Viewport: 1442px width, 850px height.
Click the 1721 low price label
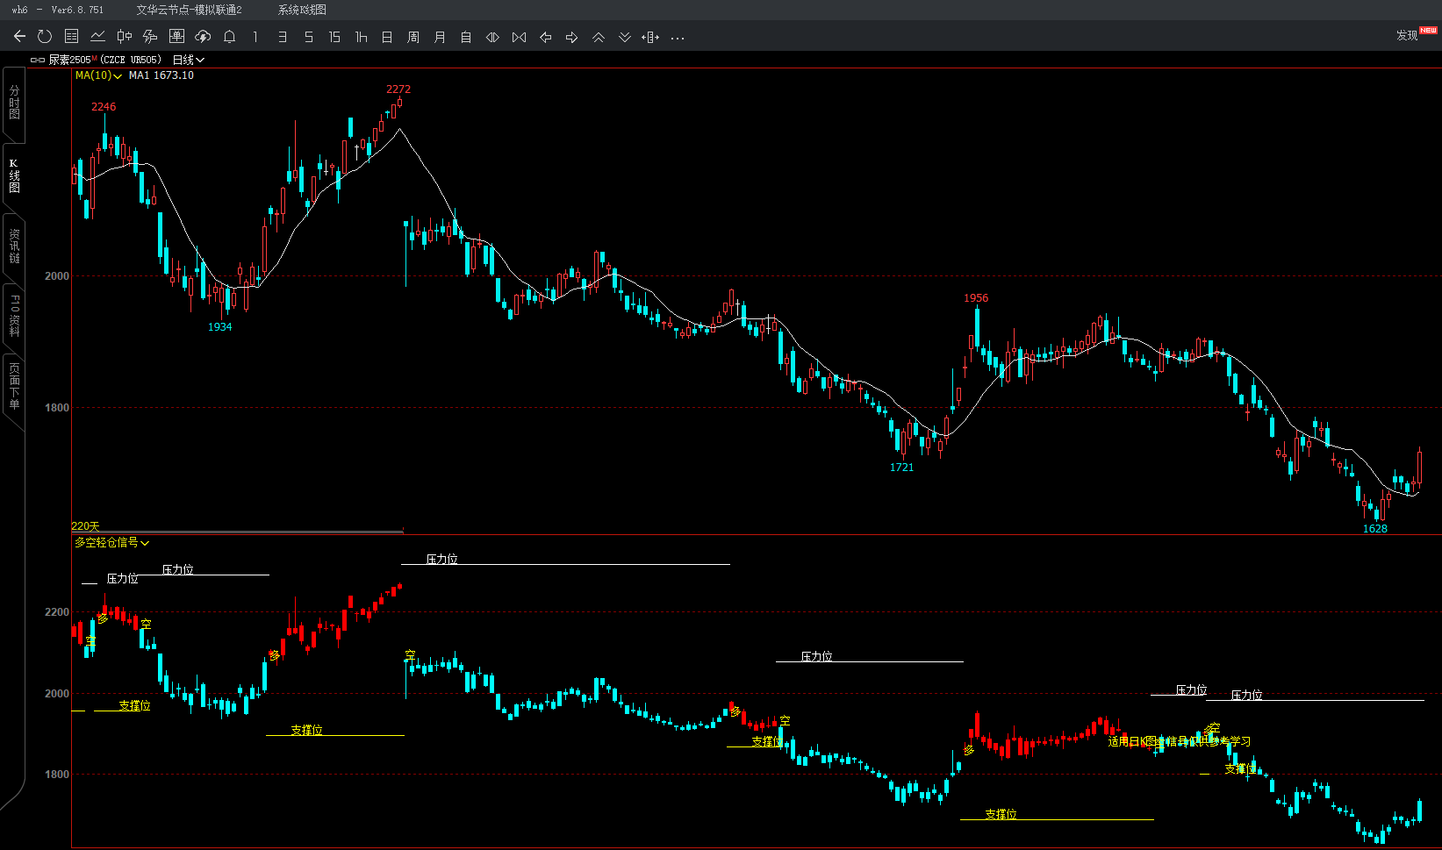(x=901, y=468)
